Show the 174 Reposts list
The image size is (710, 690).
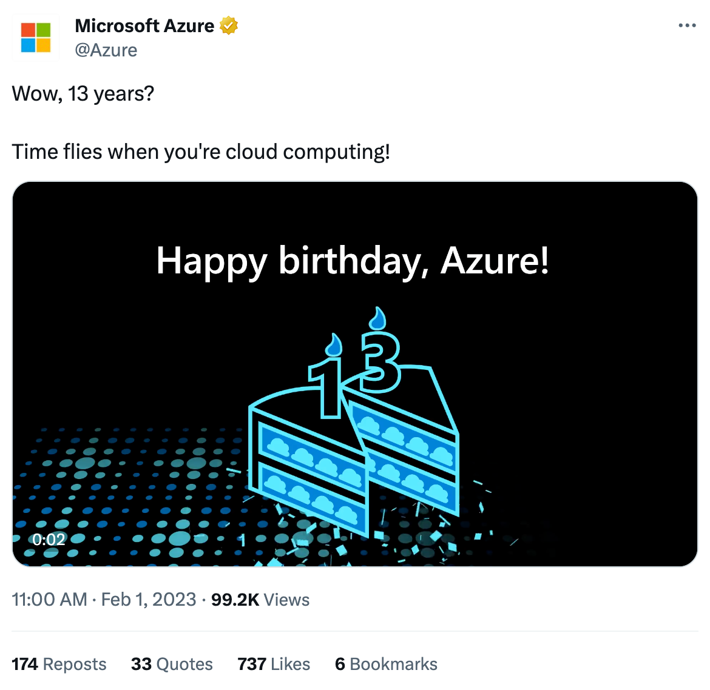click(59, 665)
